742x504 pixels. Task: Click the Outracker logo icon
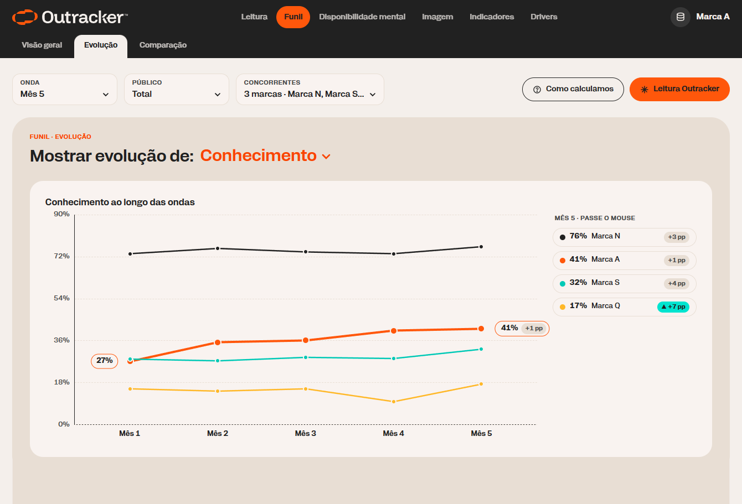(x=25, y=17)
